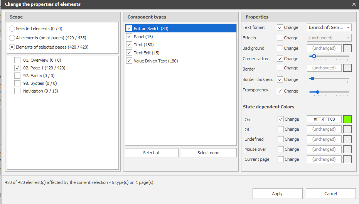Enable the Mouse over Change checkbox
Image resolution: width=359 pixels, height=204 pixels.
(281, 149)
